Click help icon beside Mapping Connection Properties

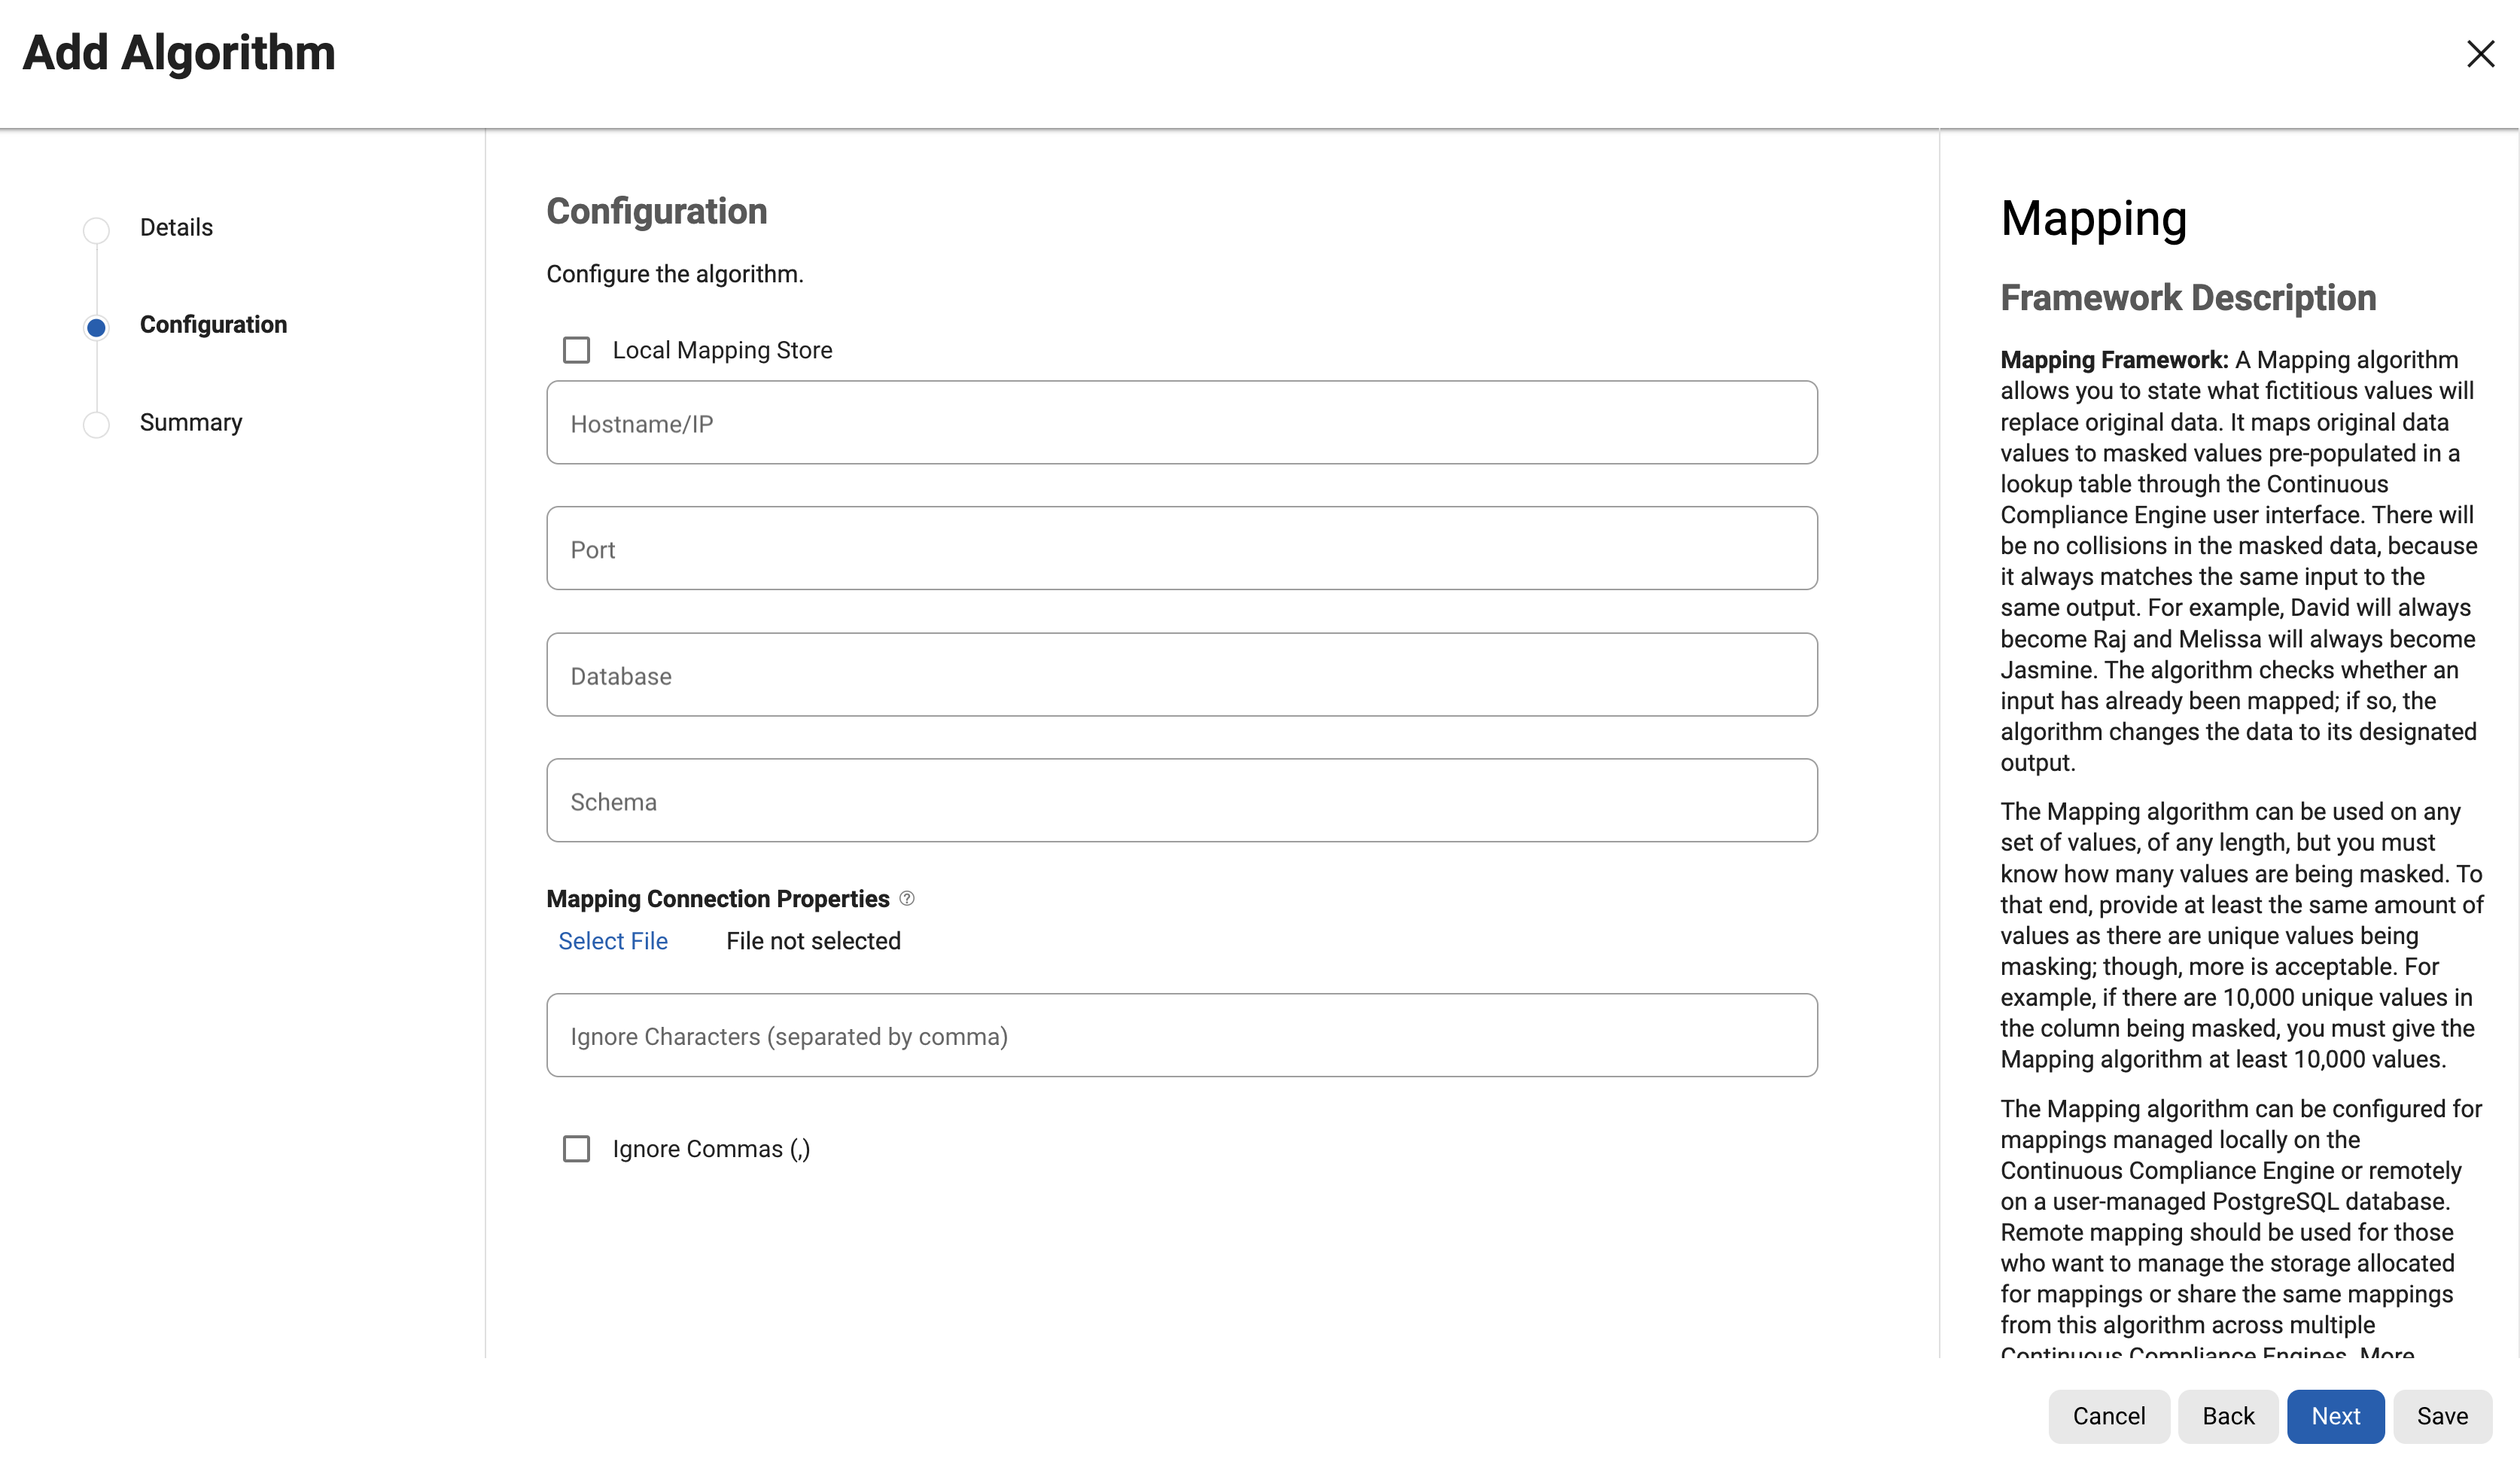tap(907, 898)
